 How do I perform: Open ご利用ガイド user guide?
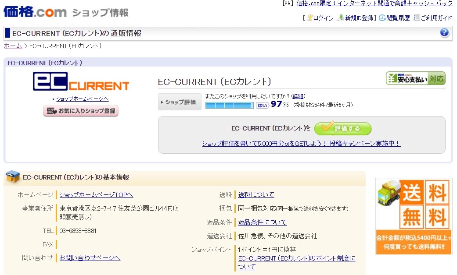pos(433,18)
